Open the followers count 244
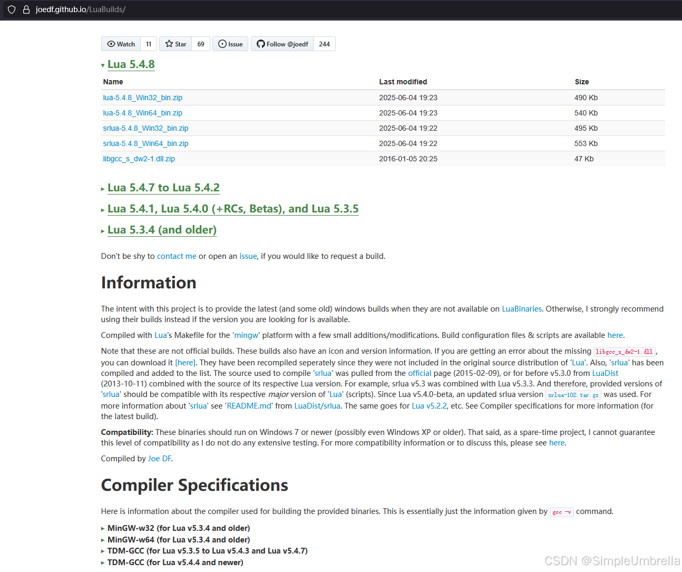The width and height of the screenshot is (682, 572). 325,44
